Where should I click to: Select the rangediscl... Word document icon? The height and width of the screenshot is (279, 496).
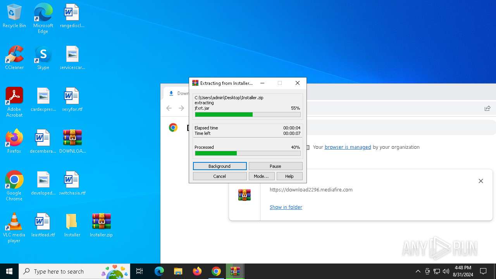pos(72,16)
